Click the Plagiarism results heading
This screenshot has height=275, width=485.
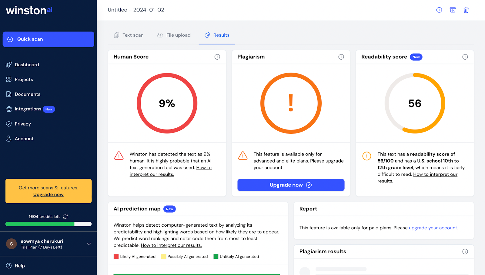point(323,251)
